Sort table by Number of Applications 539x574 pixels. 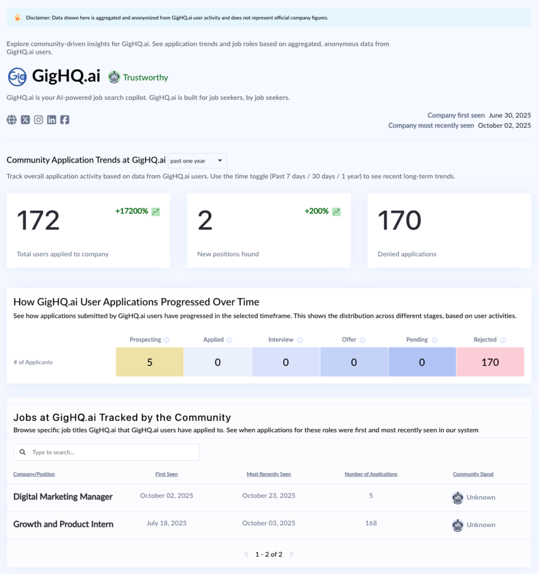click(x=371, y=474)
